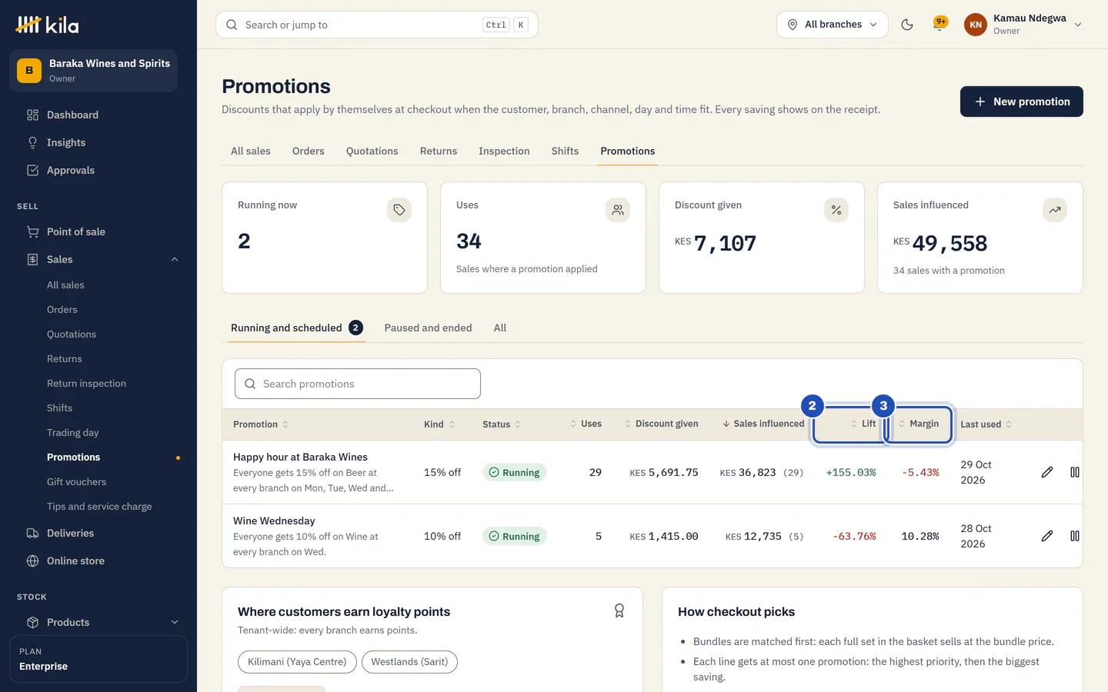Select the Westlands (Sarit) branch chip
The image size is (1108, 692).
[409, 662]
